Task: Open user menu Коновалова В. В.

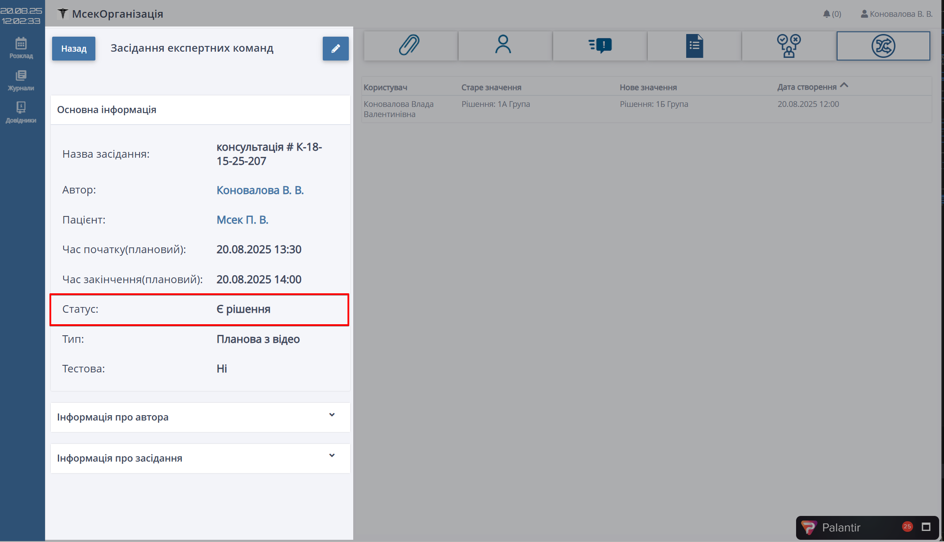Action: 896,14
